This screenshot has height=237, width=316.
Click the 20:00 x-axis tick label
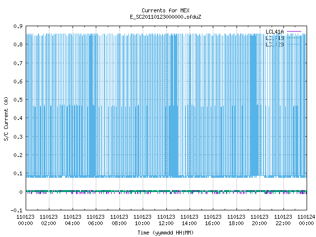259,223
